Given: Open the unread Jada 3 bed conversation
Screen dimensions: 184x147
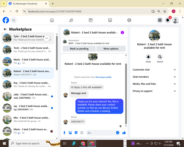Looking at the screenshot, I should [28, 96].
